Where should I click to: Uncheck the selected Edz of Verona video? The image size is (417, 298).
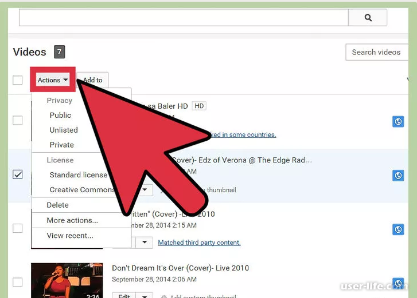point(18,174)
